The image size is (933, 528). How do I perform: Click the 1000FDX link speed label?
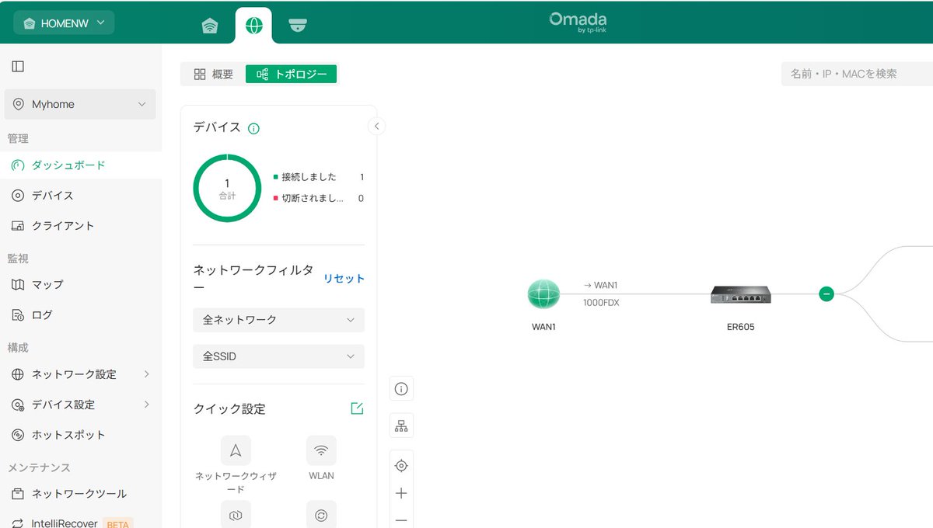(x=601, y=303)
